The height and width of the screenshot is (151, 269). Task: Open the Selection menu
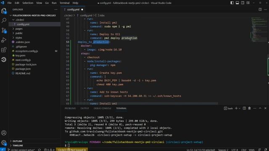pyautogui.click(x=28, y=3)
